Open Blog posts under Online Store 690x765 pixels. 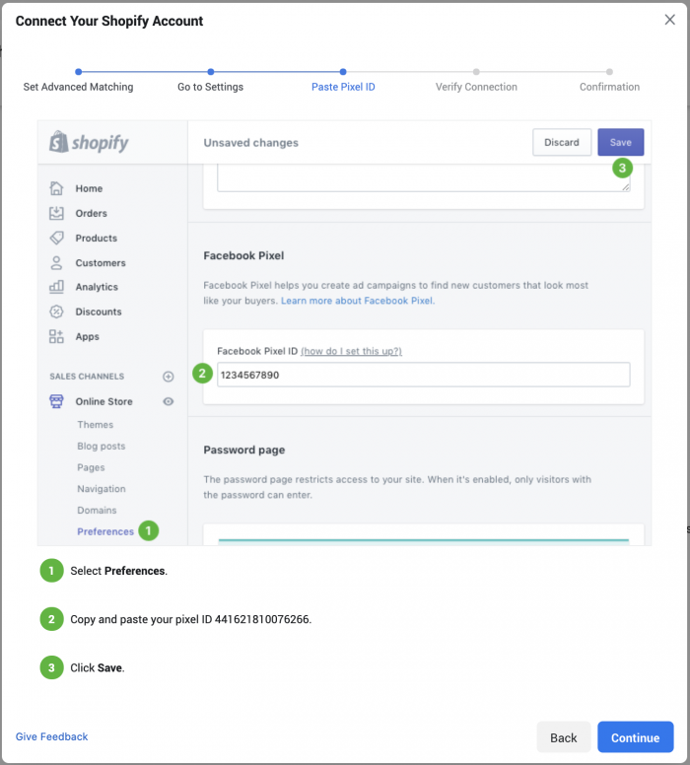[102, 446]
